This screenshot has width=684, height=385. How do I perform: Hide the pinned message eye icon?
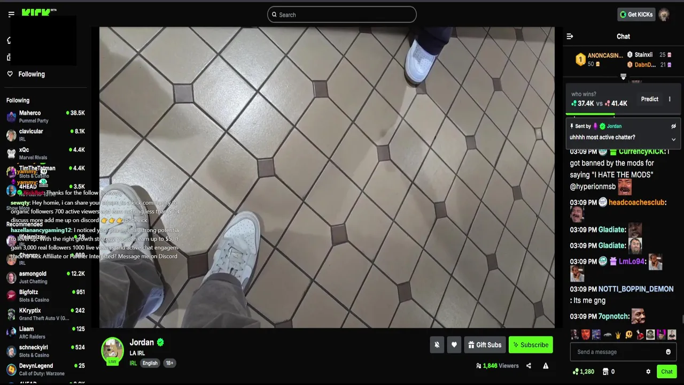click(x=673, y=126)
